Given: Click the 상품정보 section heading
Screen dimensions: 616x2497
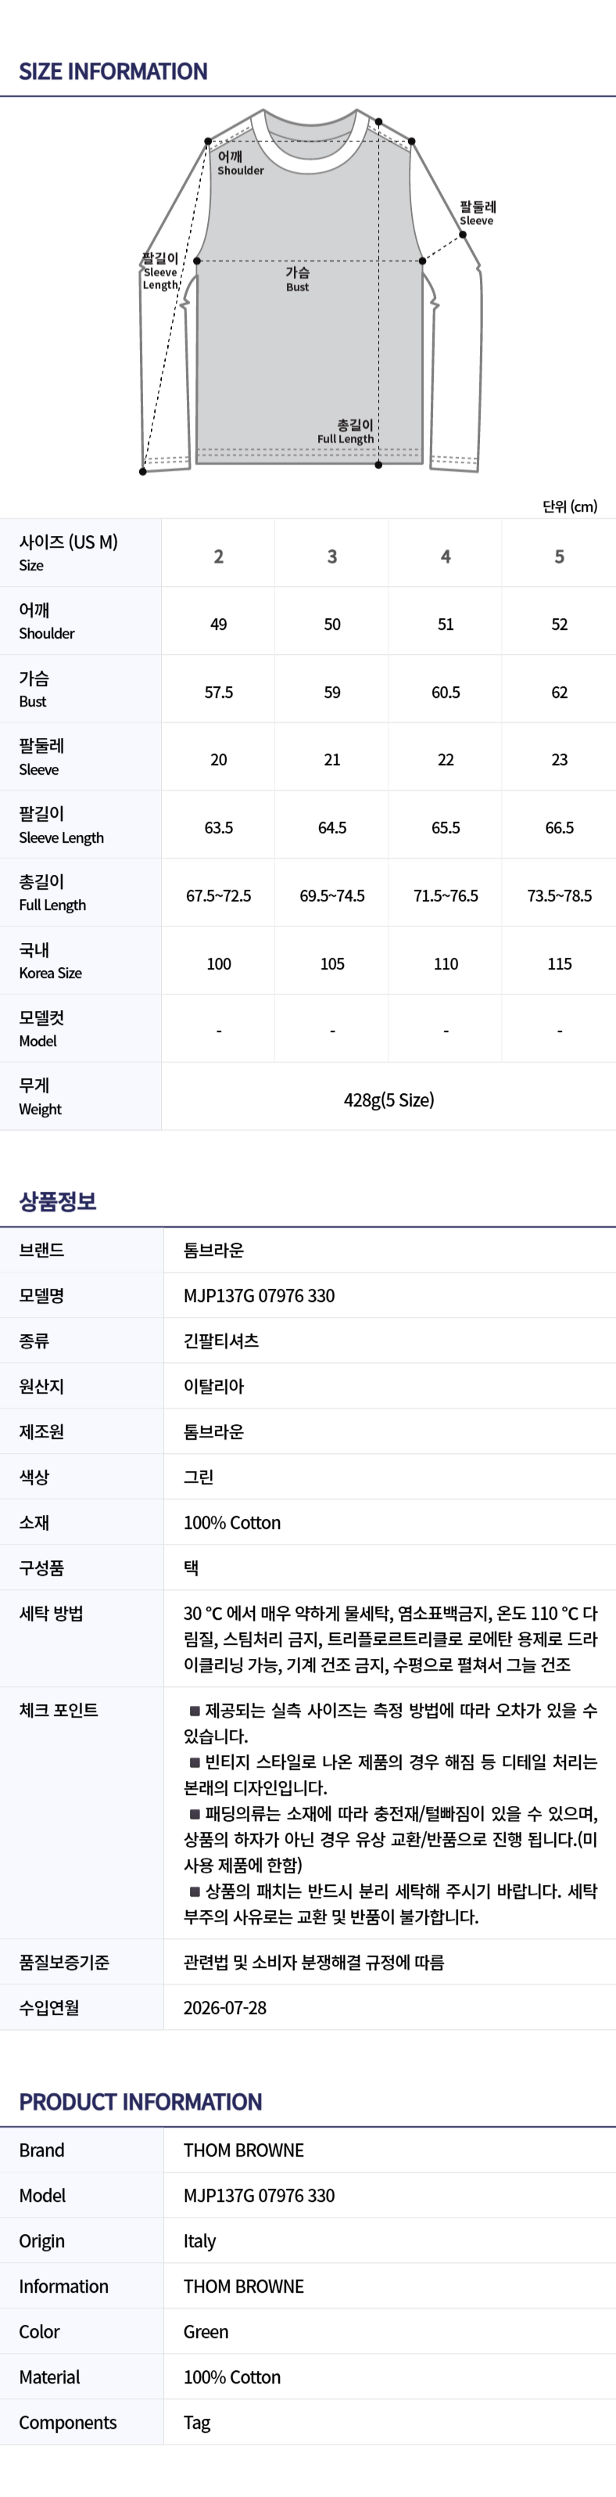Looking at the screenshot, I should [58, 1201].
